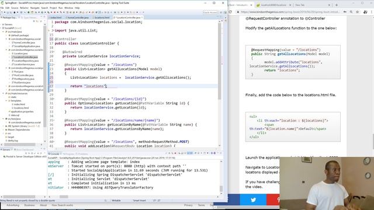This screenshot has height=210, width=374.
Task: Switch to the New Tab browser tab
Action: 312,5
